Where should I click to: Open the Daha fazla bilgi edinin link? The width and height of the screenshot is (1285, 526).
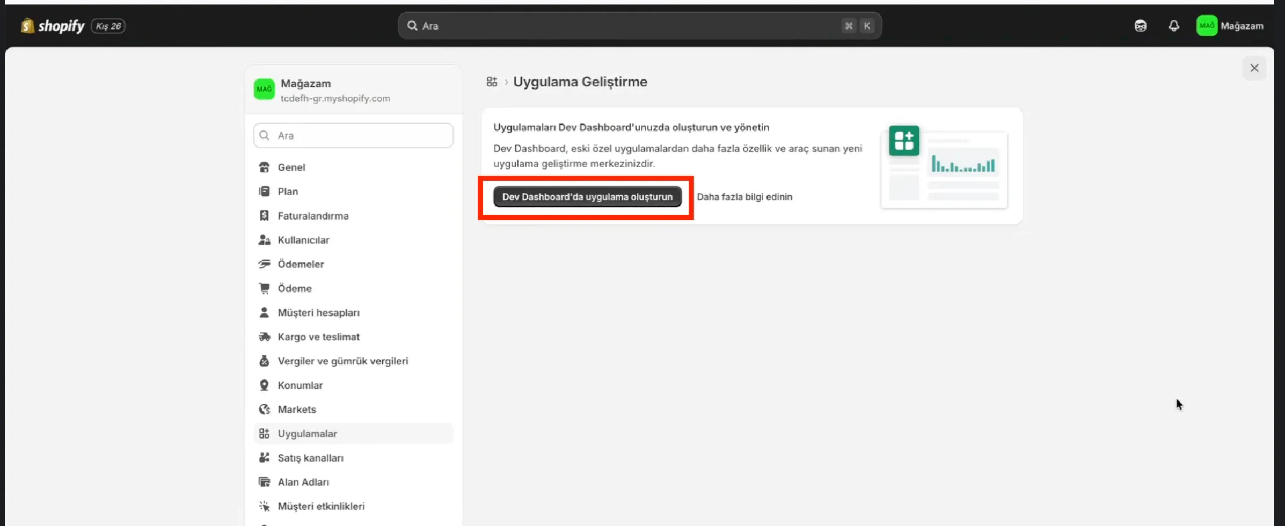click(x=744, y=197)
